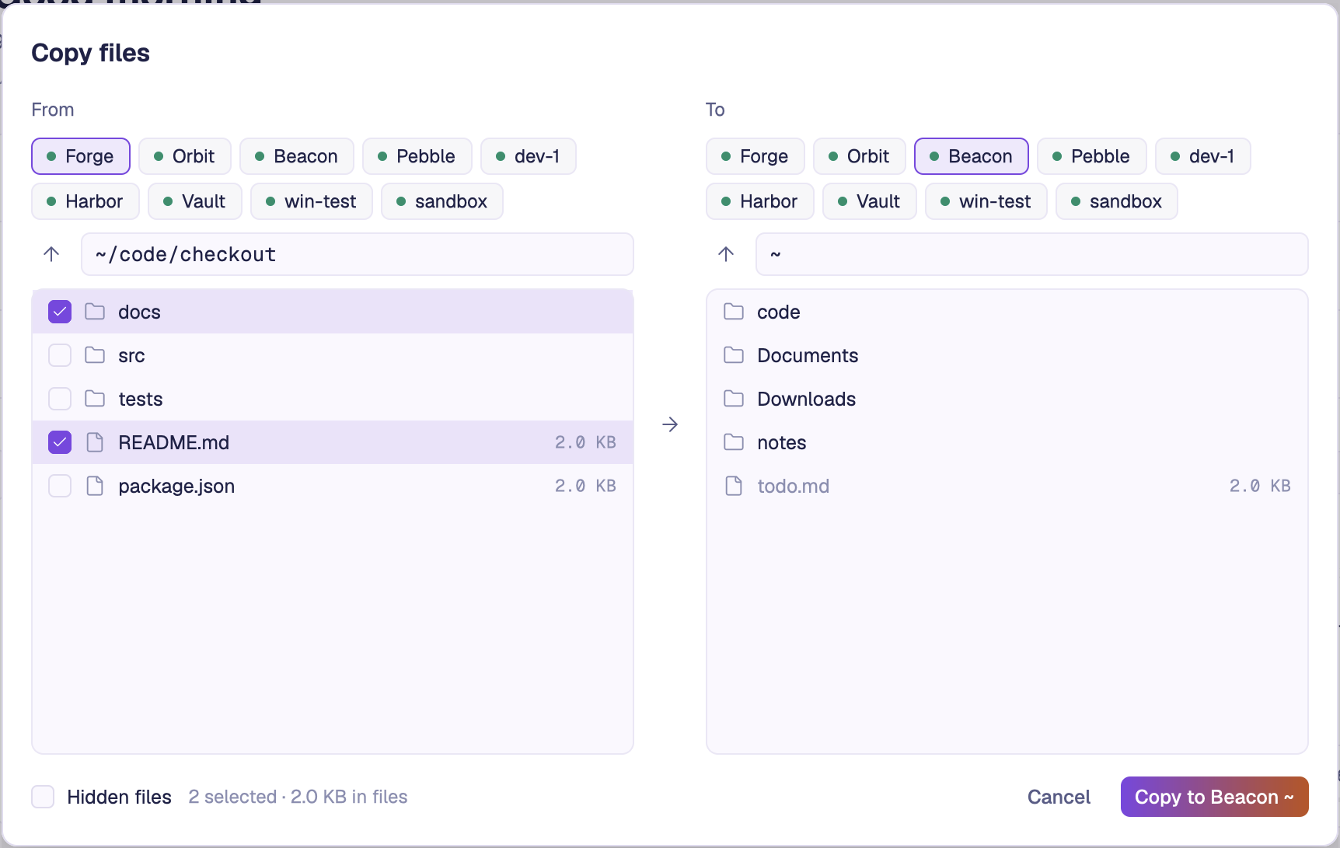Select sandbox in the From list

pyautogui.click(x=442, y=201)
